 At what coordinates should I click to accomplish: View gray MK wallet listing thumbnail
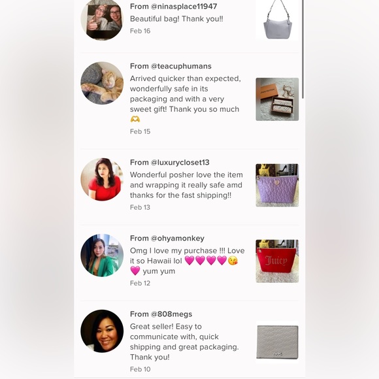coord(277,342)
